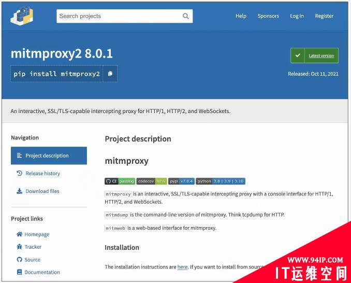Open the Log in page
Screen dimensions: 351x283
pos(297,16)
